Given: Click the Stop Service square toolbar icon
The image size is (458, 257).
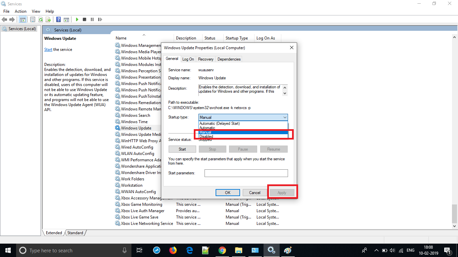Looking at the screenshot, I should (84, 20).
